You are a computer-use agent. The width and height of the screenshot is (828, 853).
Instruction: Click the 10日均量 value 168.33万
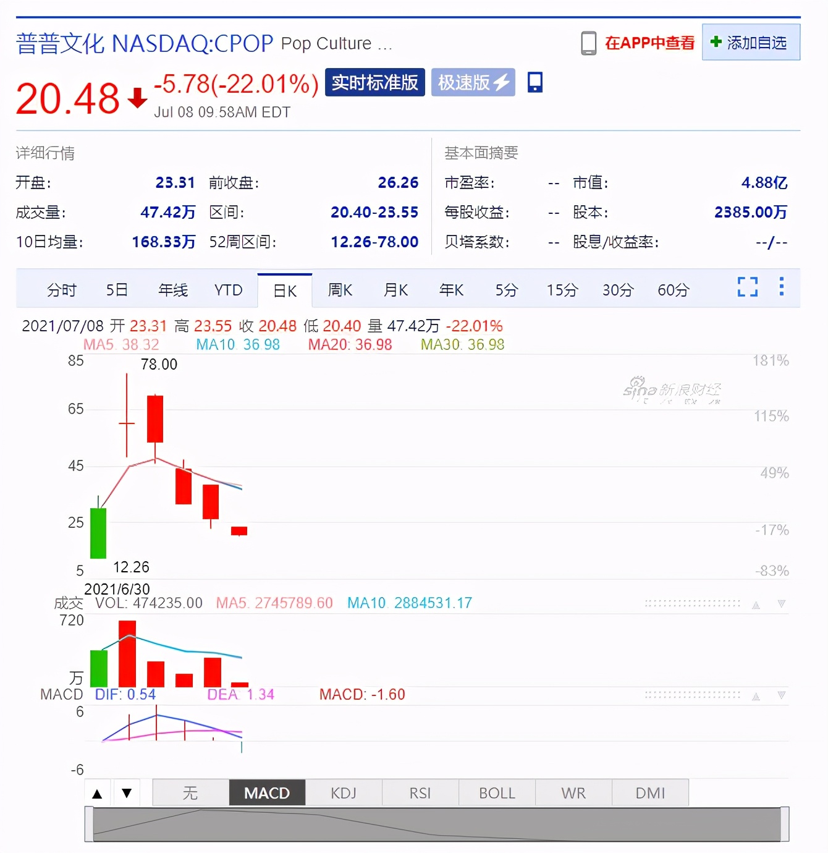[164, 242]
